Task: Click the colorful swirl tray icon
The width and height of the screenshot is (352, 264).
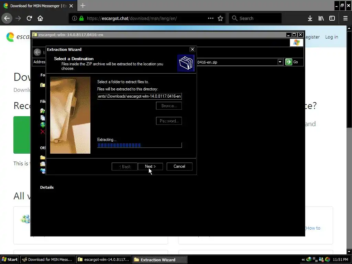Action: coord(328,260)
